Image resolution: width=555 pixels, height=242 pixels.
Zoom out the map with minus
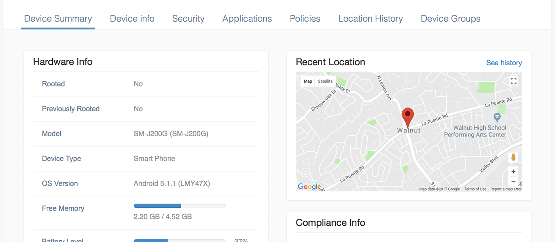pyautogui.click(x=513, y=181)
